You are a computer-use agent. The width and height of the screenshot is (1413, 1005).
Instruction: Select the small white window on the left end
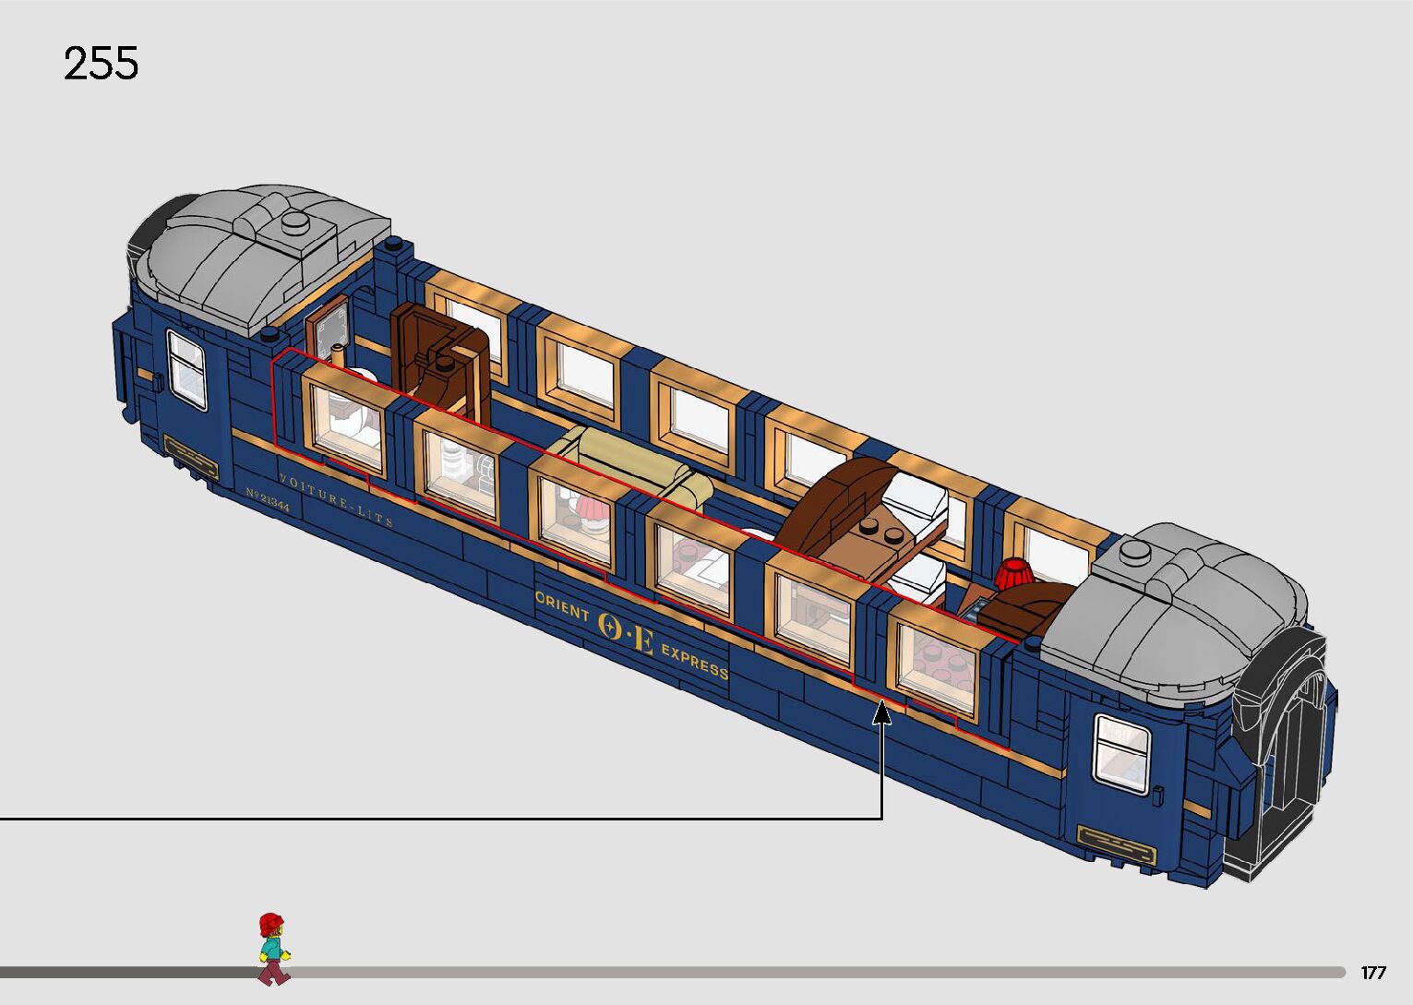pyautogui.click(x=186, y=370)
